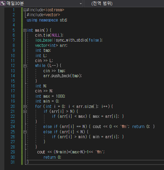Collapse the if block at line 21
This screenshot has height=170, width=164.
click(x=25, y=111)
